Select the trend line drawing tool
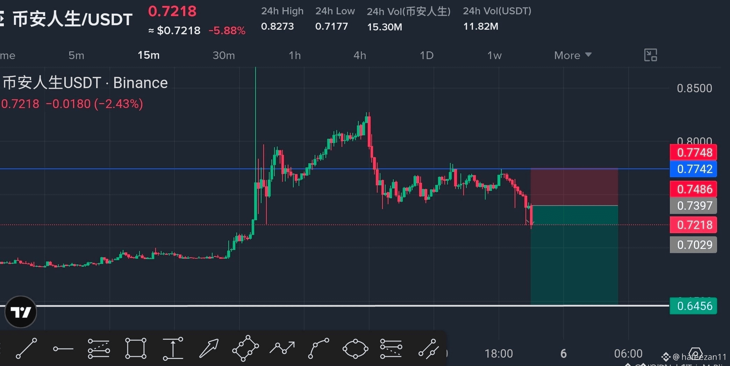The image size is (730, 366). point(27,348)
